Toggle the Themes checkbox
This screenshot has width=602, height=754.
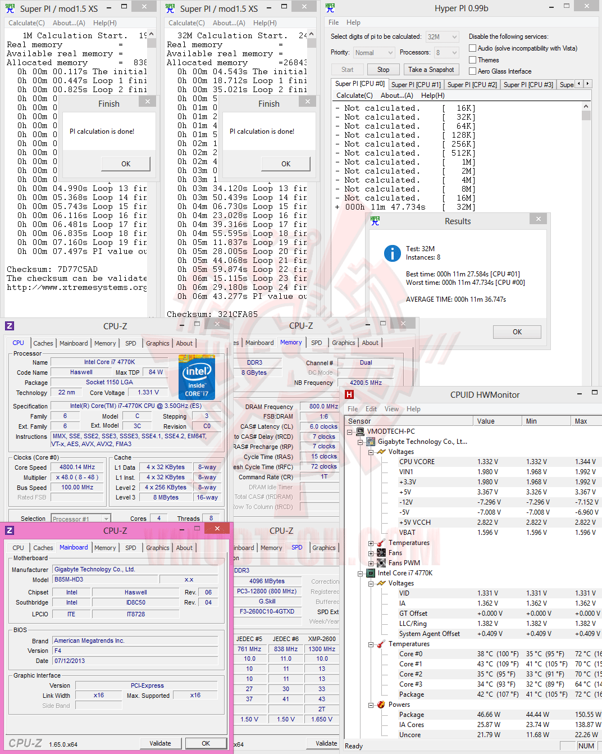(473, 60)
